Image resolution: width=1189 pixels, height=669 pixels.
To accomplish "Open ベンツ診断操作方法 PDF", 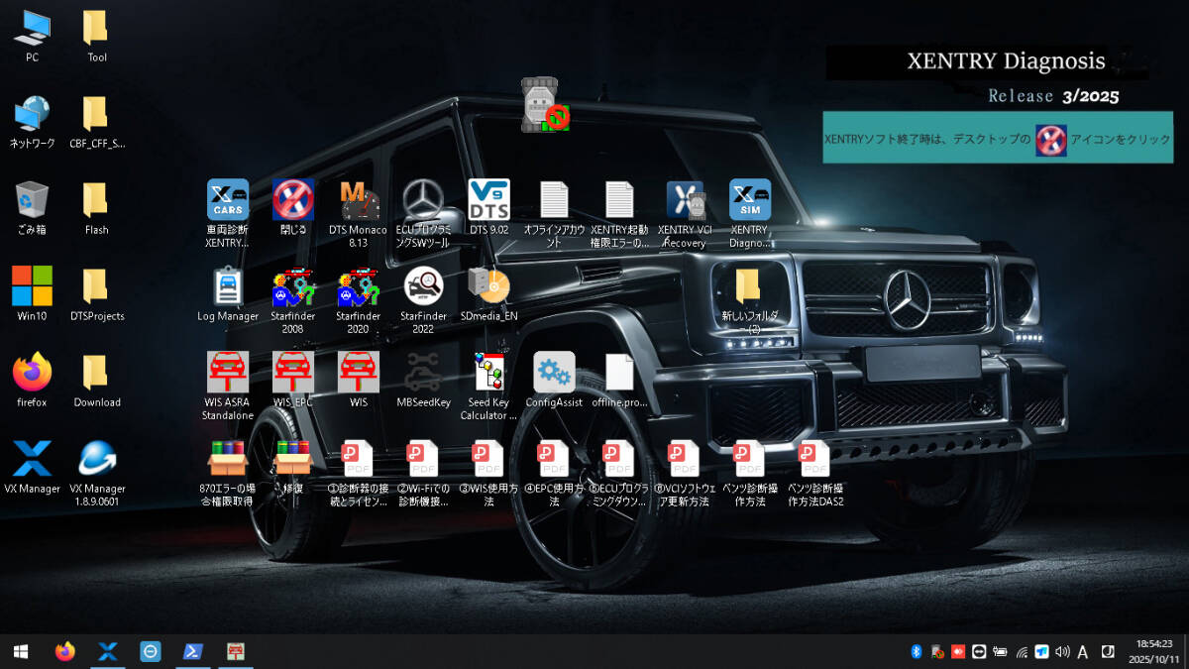I will point(750,473).
